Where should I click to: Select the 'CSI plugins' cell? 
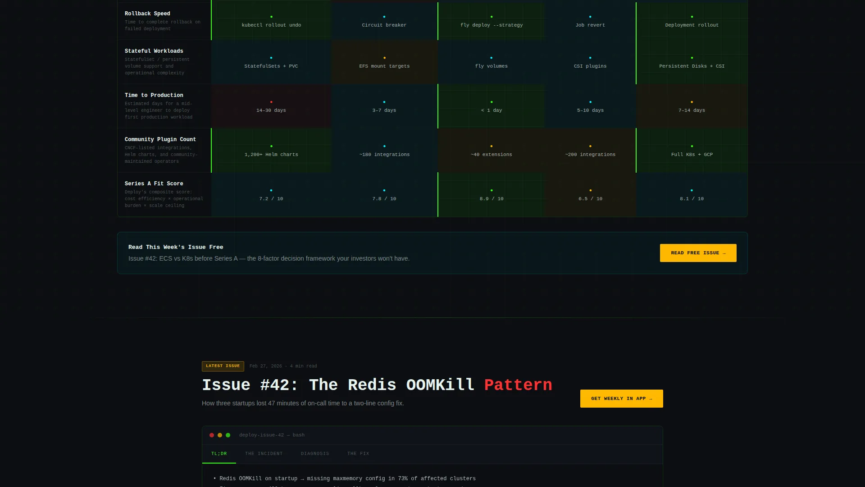pos(590,62)
